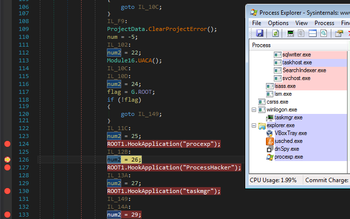Click the current-statement arrow on line 126
The width and height of the screenshot is (350, 219).
coord(7,160)
